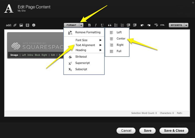The height and width of the screenshot is (138, 195).
Task: Click the add image icon
Action: (x=21, y=25)
